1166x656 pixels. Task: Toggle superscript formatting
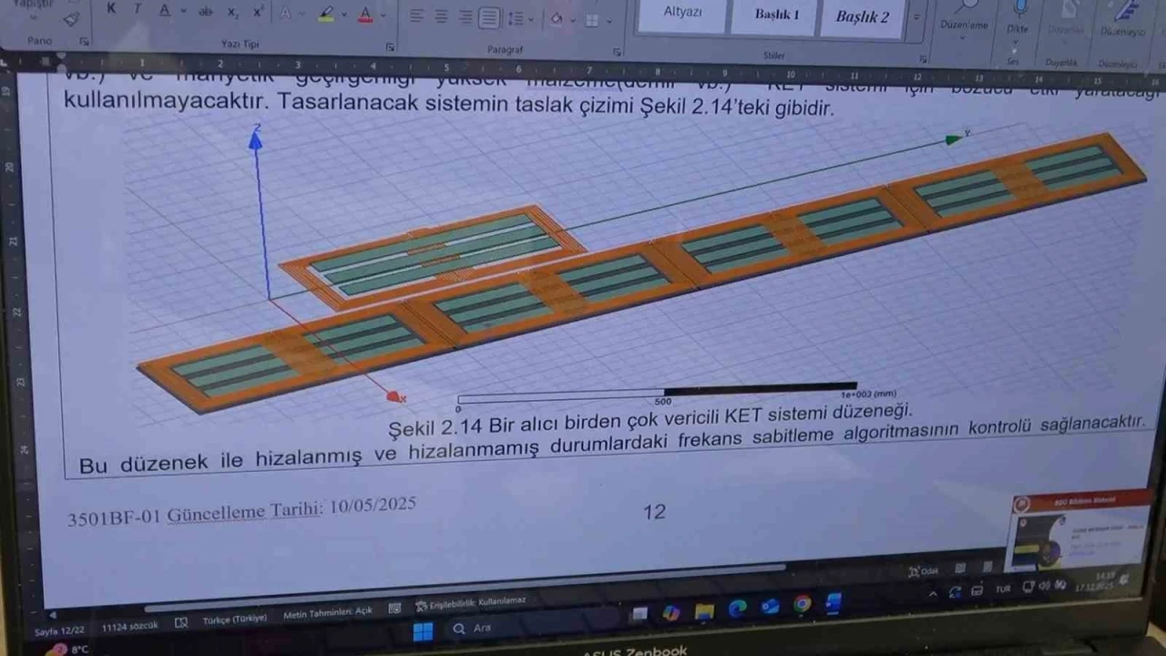point(258,13)
